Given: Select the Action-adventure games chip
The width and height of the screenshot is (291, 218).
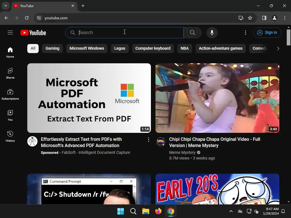Looking at the screenshot, I should [x=221, y=48].
